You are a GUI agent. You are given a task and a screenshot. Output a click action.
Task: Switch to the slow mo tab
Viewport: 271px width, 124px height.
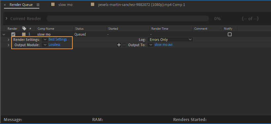(x=65, y=5)
